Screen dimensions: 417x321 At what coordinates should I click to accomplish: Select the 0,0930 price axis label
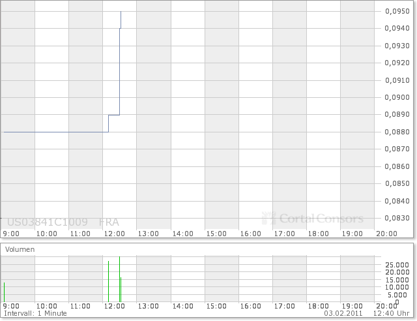397,46
